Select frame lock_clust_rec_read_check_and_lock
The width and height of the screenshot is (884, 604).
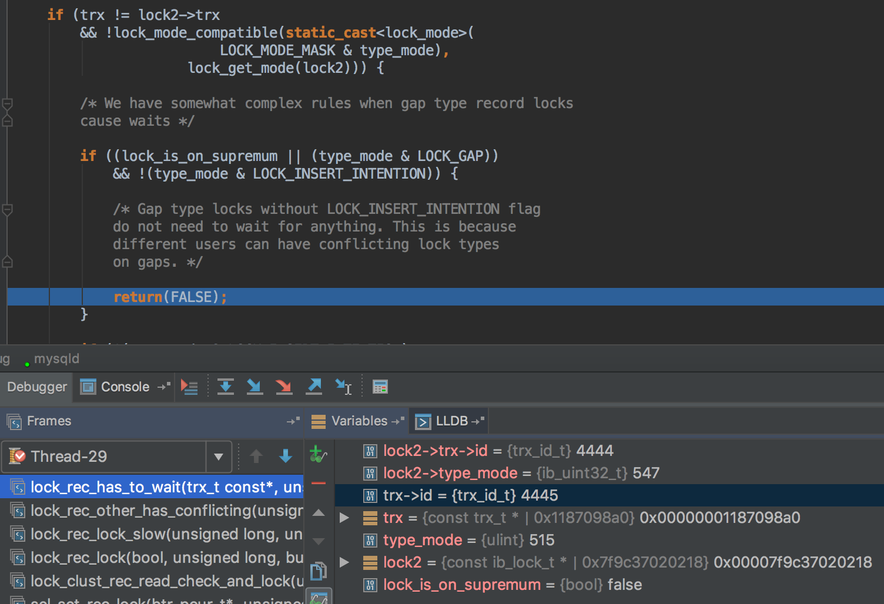pos(152,581)
